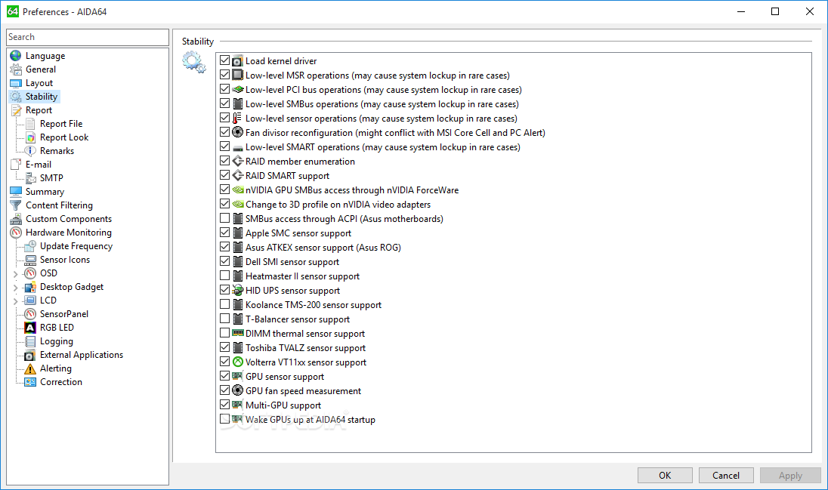Click the Remarks info icon
828x490 pixels.
[x=31, y=151]
